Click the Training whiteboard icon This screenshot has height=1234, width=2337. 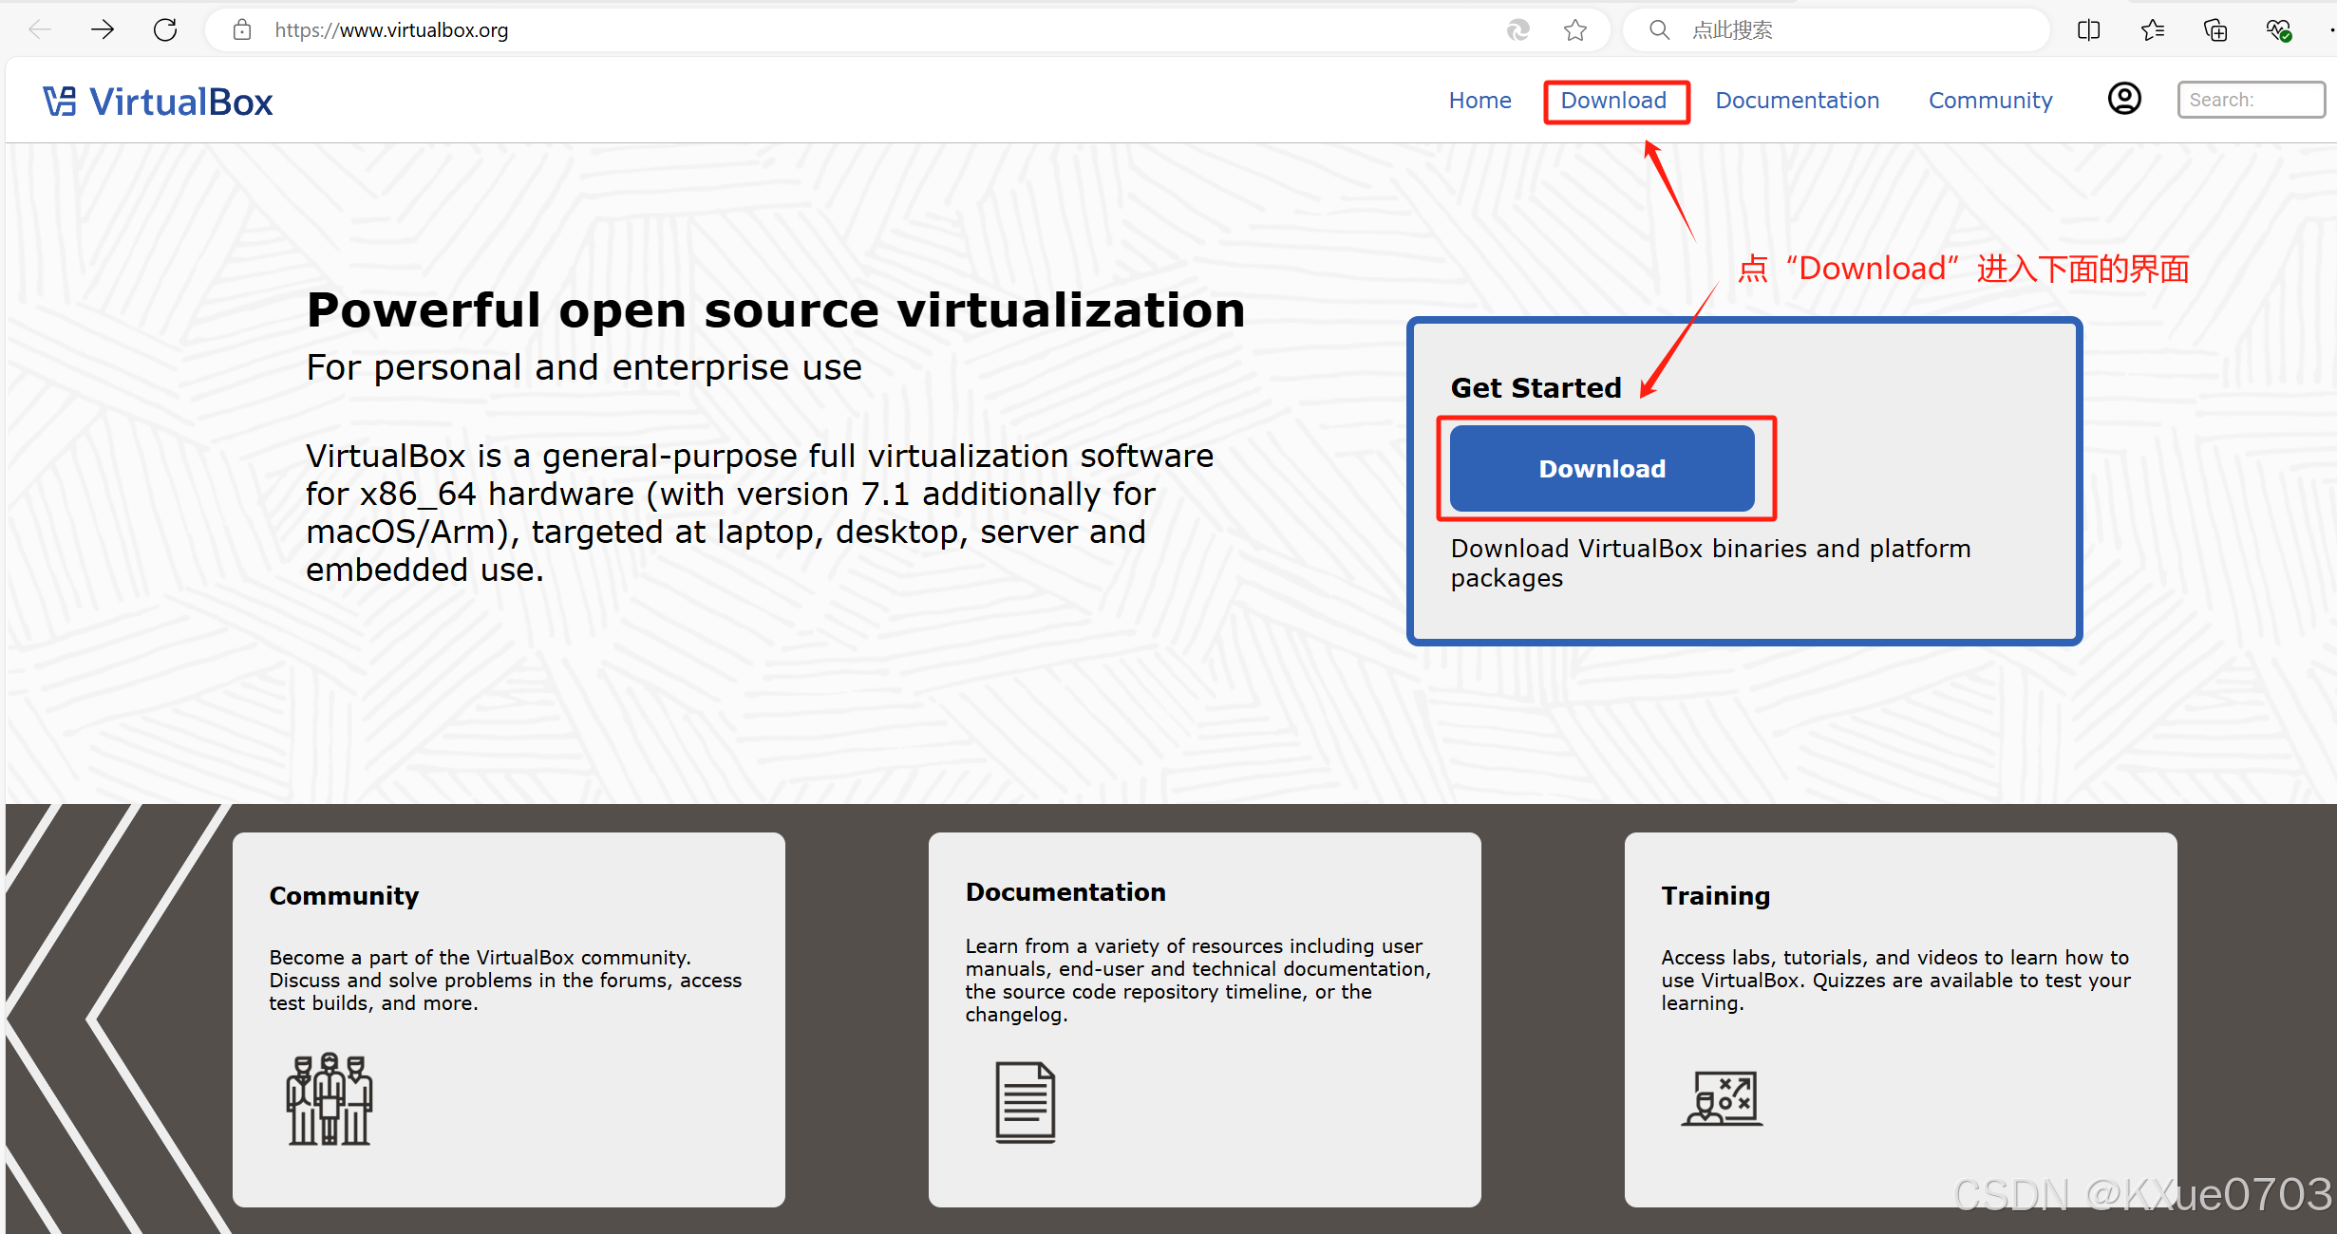[x=1723, y=1098]
